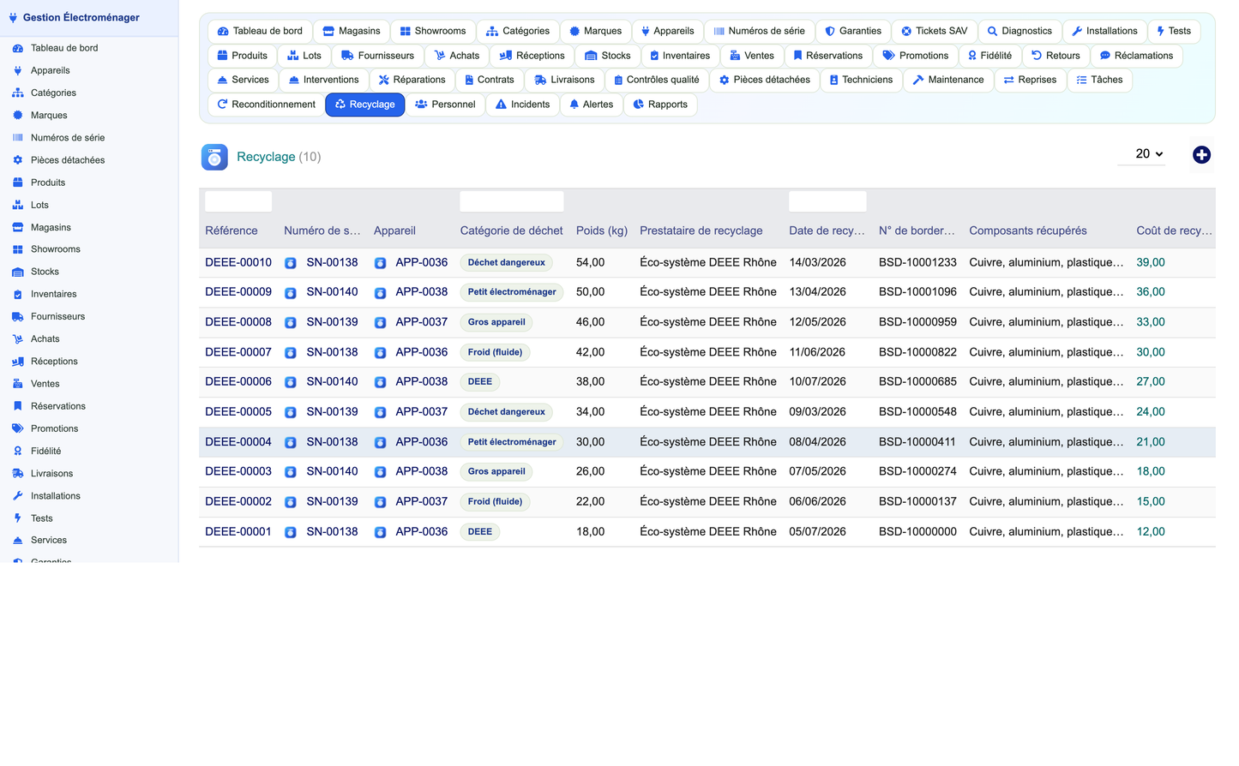This screenshot has width=1239, height=766.
Task: Click the Recyclage module icon beside title
Action: pyautogui.click(x=214, y=157)
